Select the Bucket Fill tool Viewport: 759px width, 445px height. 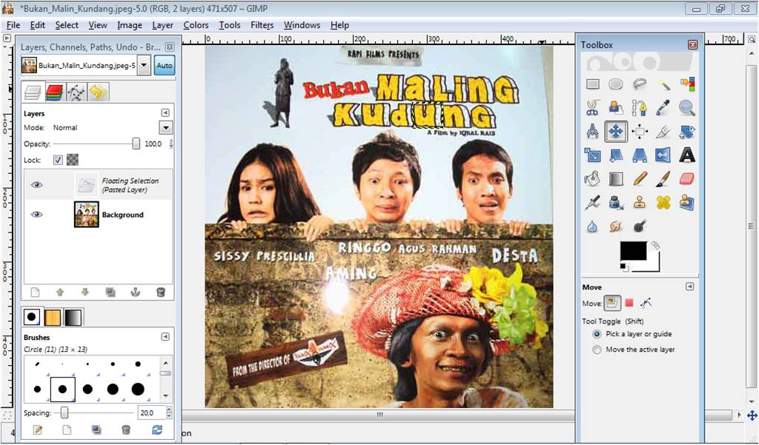tap(592, 179)
